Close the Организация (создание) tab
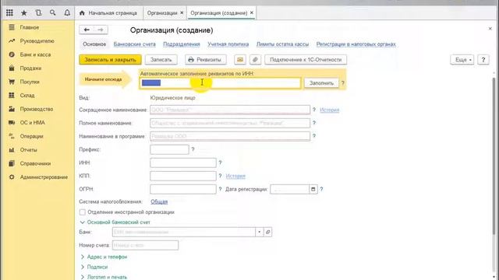 [x=252, y=12]
